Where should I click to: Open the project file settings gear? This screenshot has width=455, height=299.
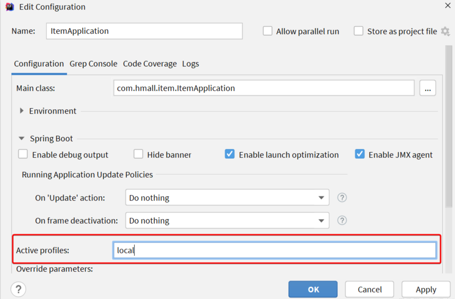[x=445, y=31]
